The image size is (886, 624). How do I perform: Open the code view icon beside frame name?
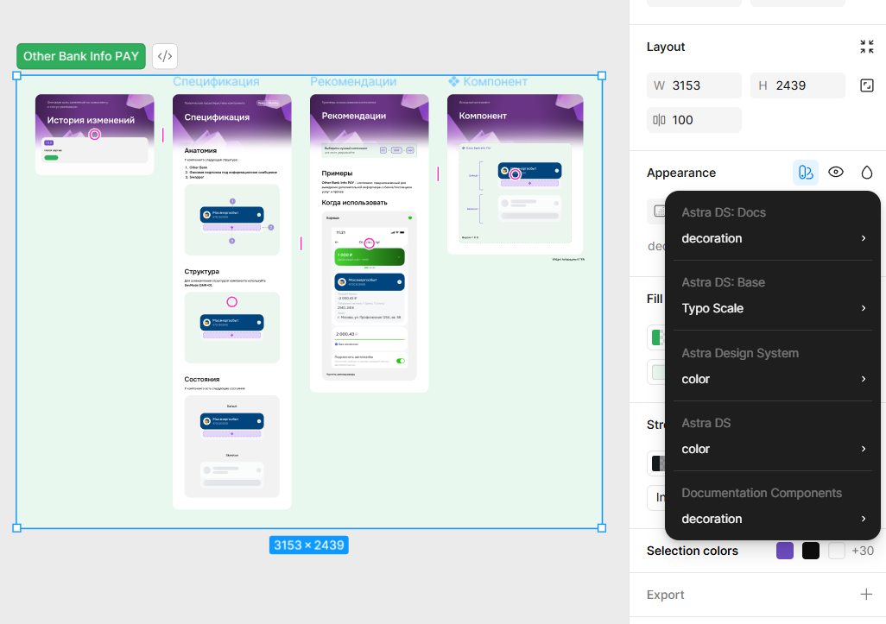coord(164,56)
